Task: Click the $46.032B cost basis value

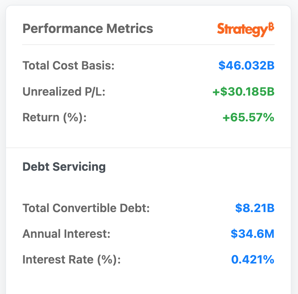Action: pos(246,65)
